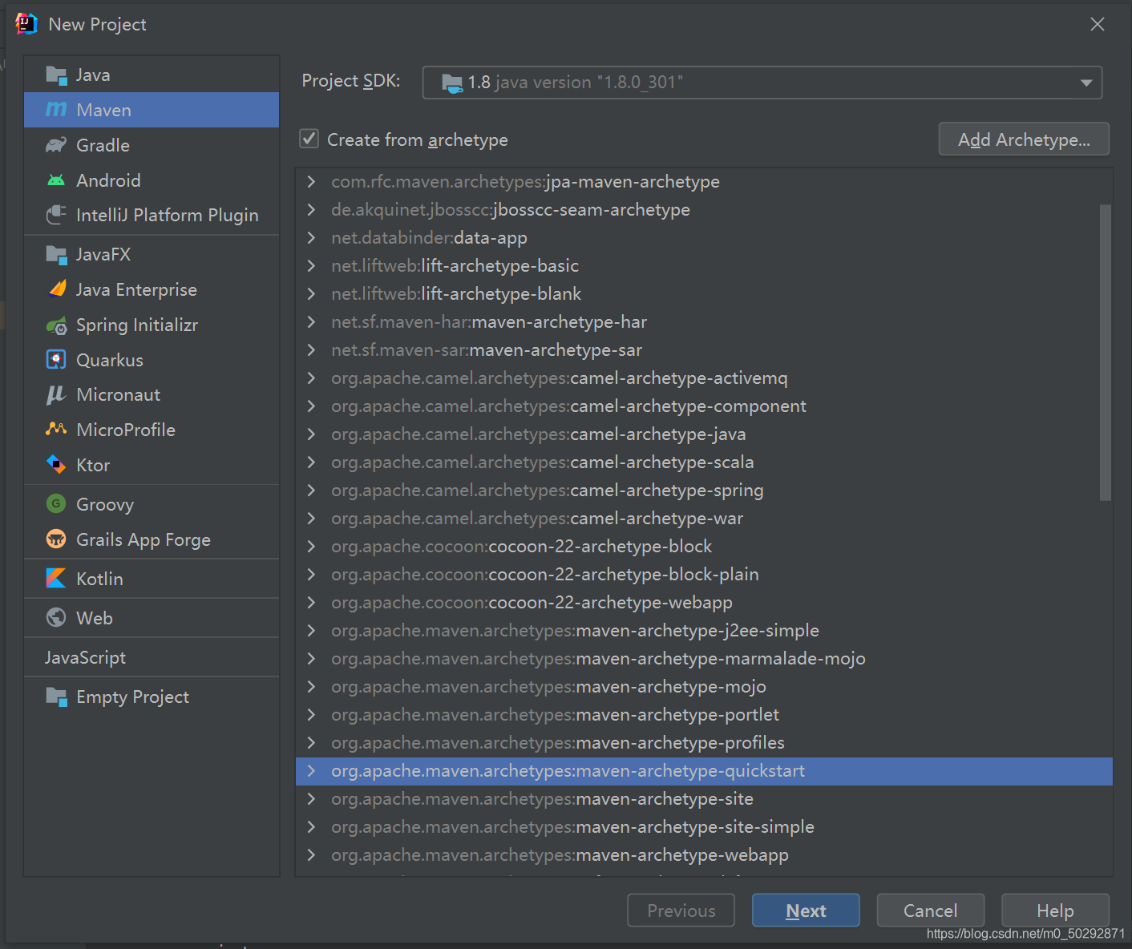Select camel-archetype-scala archetype
Image resolution: width=1132 pixels, height=949 pixels.
tap(704, 462)
